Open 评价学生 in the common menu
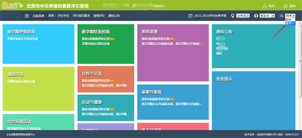The height and width of the screenshot is (138, 302). point(63,16)
